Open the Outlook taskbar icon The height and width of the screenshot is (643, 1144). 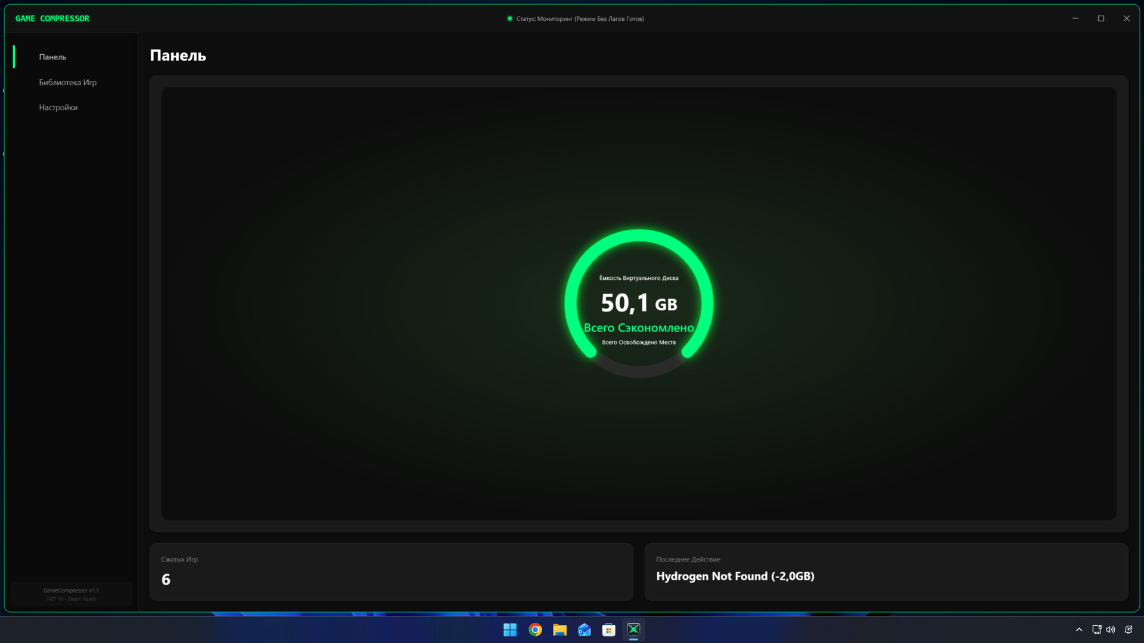(x=585, y=630)
